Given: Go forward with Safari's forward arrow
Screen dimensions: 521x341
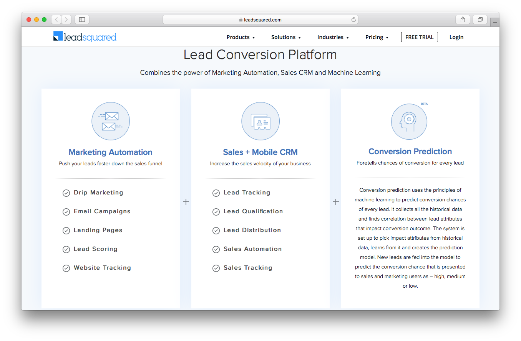Looking at the screenshot, I should point(66,20).
